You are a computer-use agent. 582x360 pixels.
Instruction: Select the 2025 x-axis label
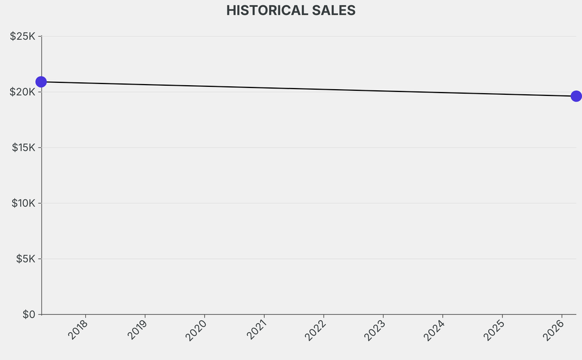click(x=495, y=330)
